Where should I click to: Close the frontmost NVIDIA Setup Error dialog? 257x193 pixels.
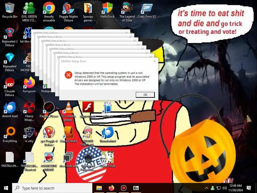point(154,61)
